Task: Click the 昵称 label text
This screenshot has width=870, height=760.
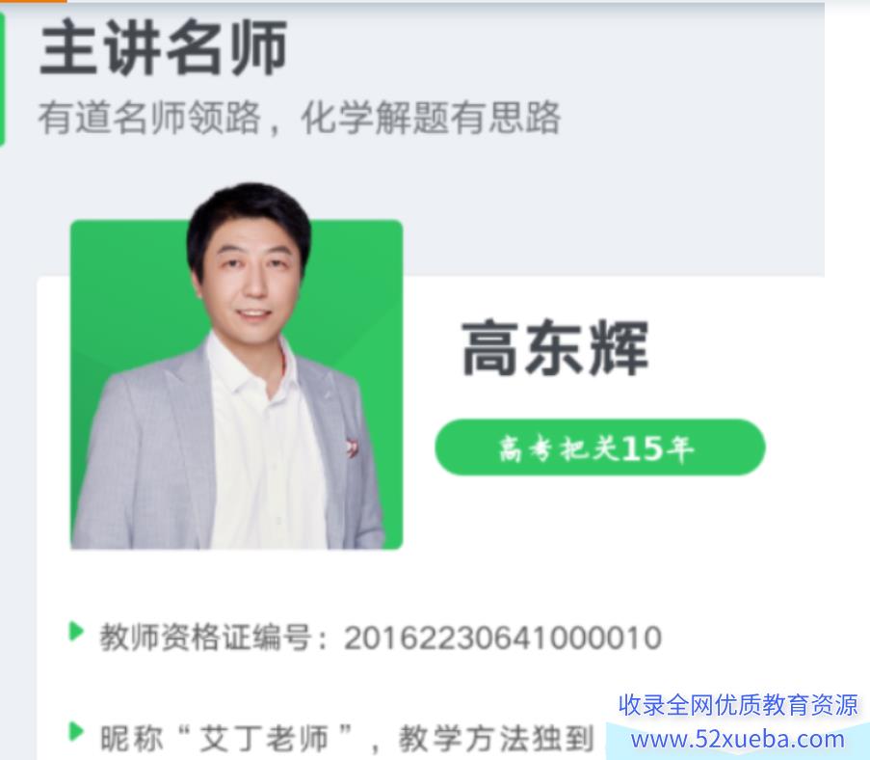Action: click(131, 739)
